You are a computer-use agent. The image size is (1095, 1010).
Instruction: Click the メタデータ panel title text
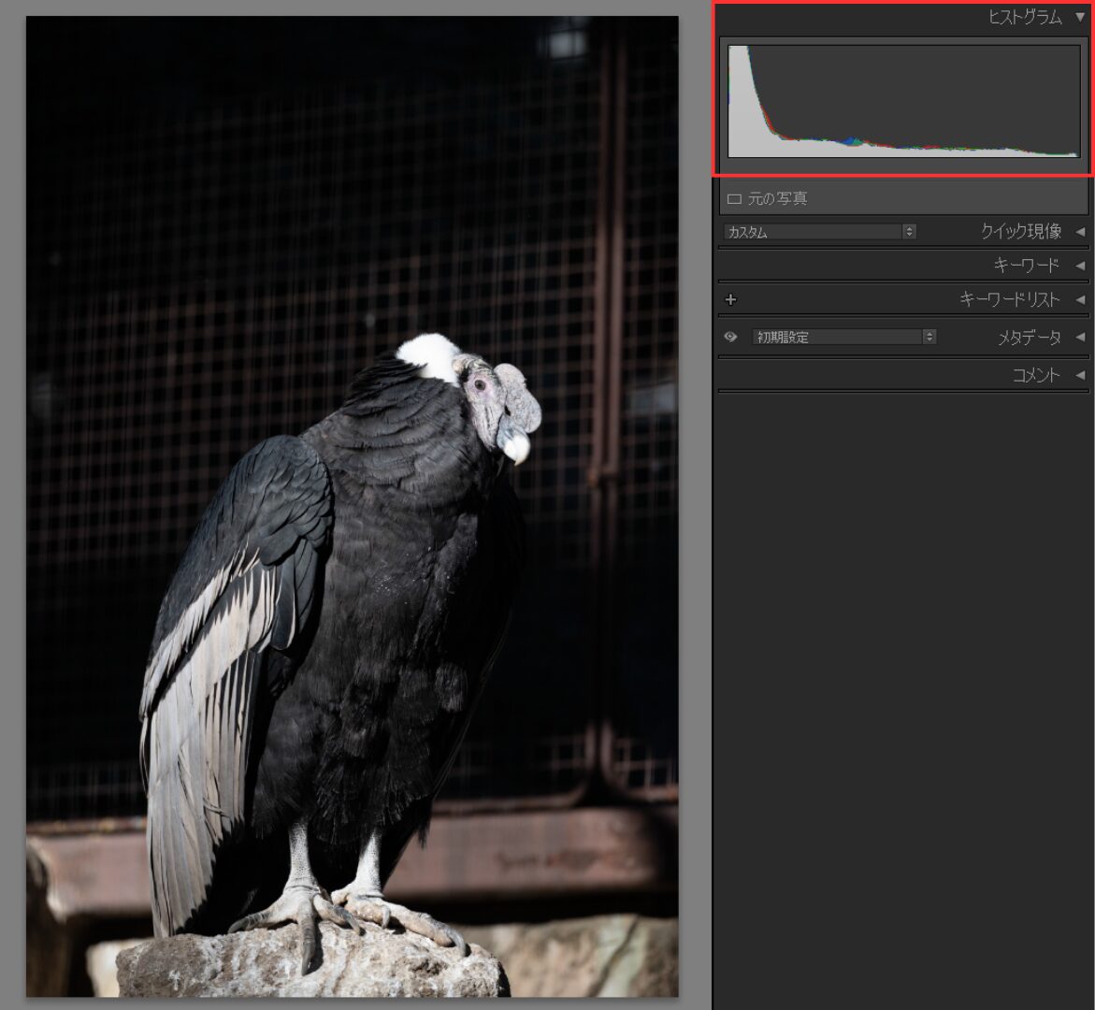coord(1029,337)
